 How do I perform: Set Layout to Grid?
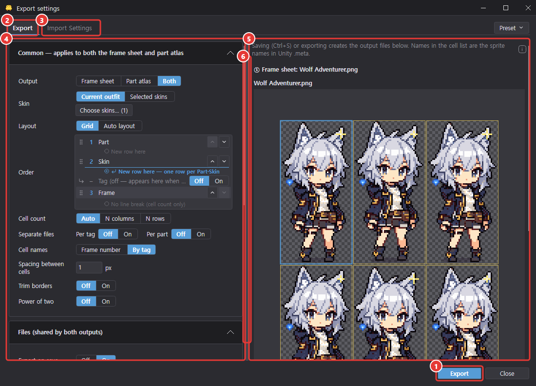point(87,126)
